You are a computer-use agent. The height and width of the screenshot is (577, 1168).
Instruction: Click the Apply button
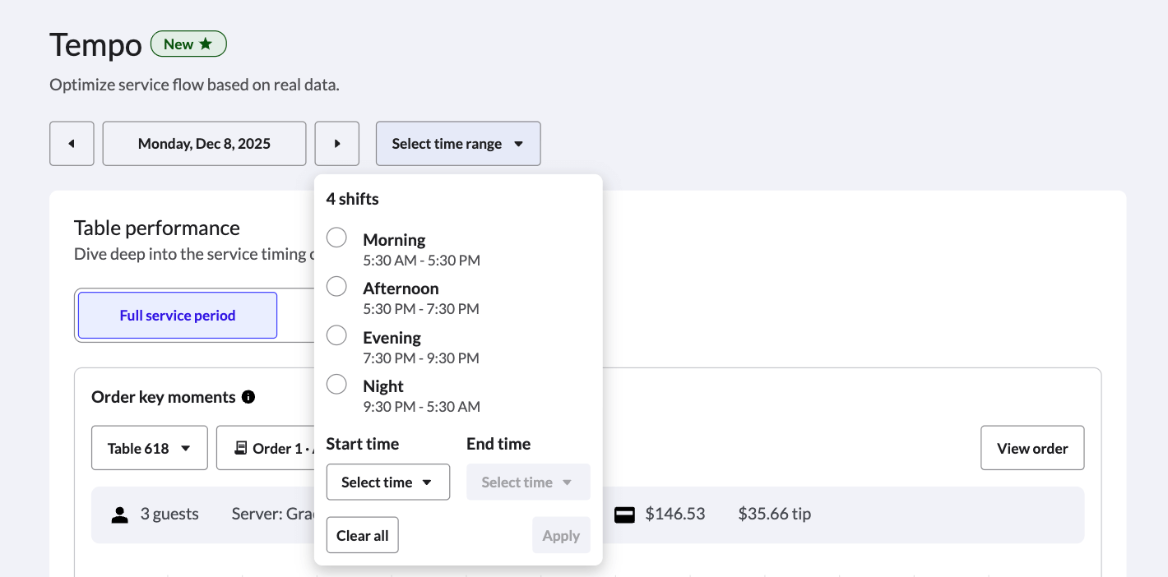[561, 536]
